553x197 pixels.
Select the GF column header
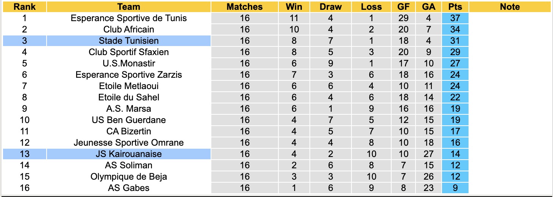point(404,7)
